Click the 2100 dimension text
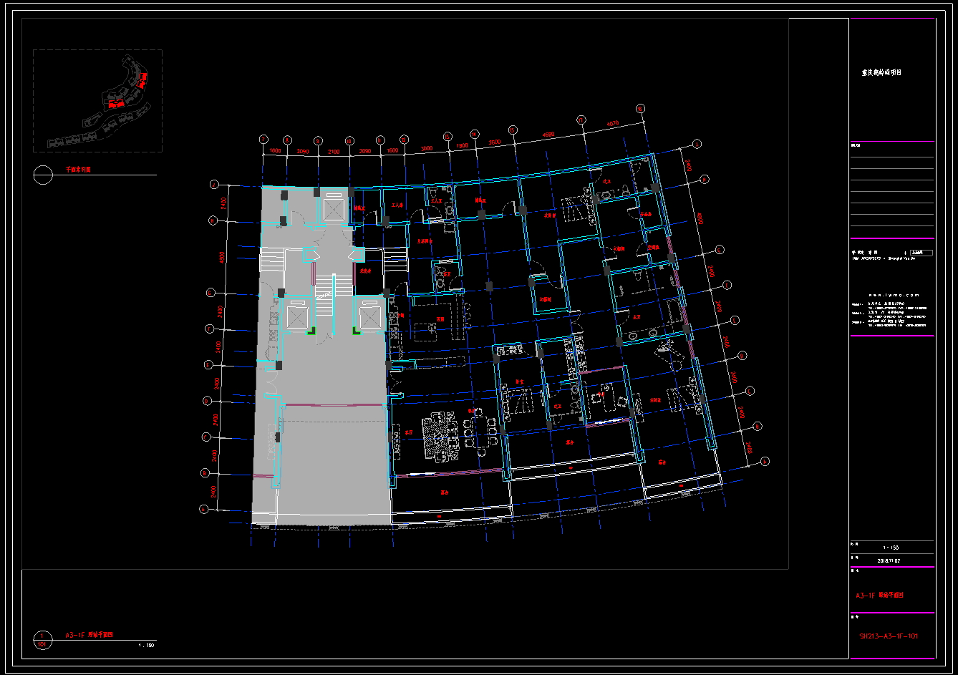The image size is (958, 675). [334, 152]
